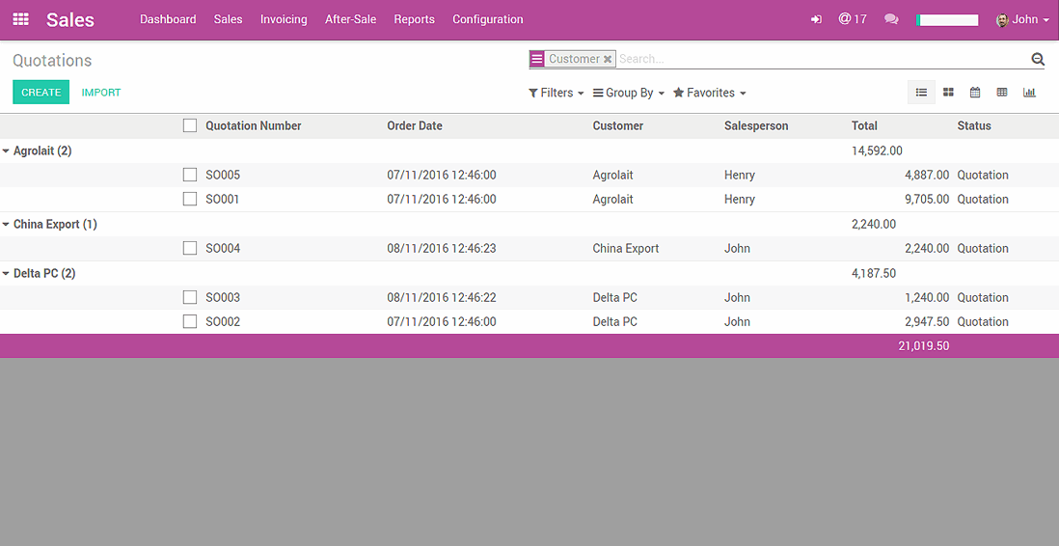Sort by Status column header
Image resolution: width=1059 pixels, height=546 pixels.
(974, 125)
